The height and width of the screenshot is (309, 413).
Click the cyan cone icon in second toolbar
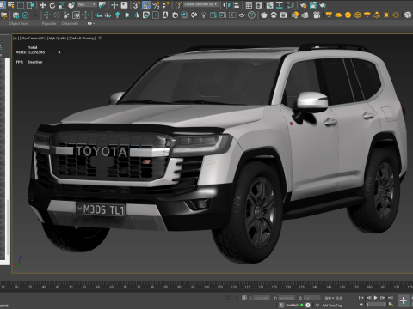pos(137,15)
